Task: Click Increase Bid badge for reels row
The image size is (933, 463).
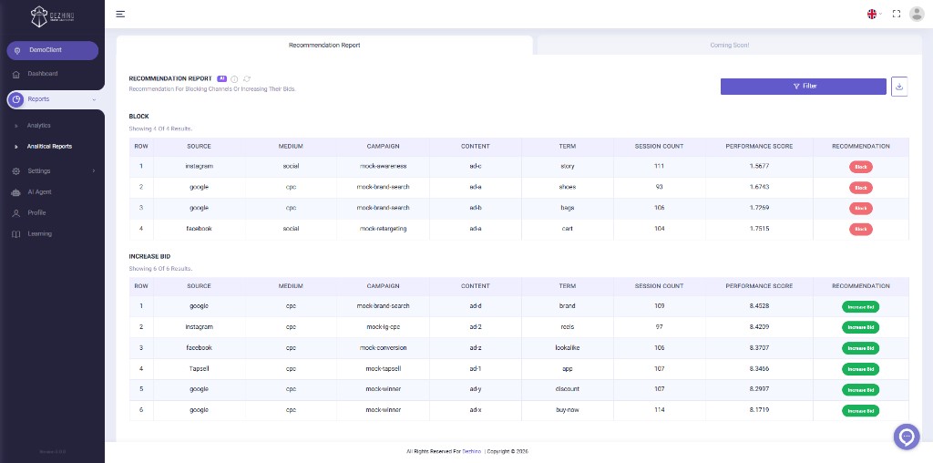Action: coord(860,327)
